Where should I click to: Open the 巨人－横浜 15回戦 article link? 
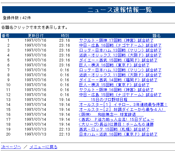click(114, 85)
